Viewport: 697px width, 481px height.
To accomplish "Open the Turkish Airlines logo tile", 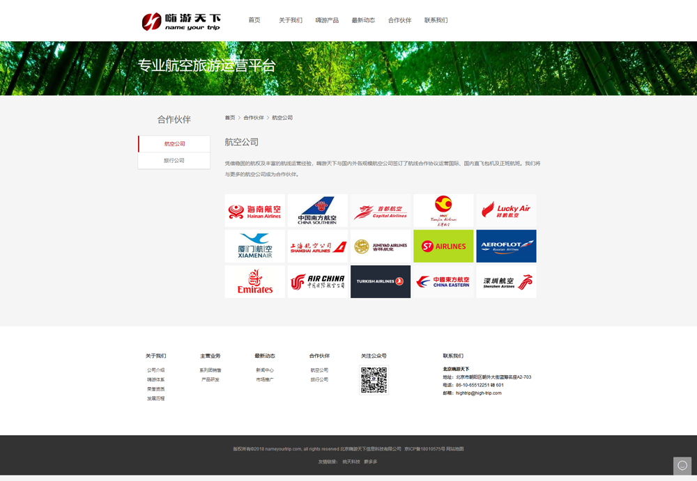I will point(381,282).
